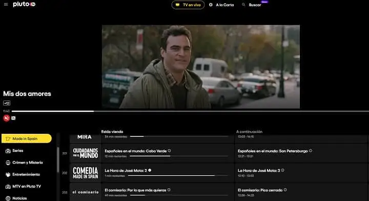This screenshot has width=369, height=201.
Task: Click the A la Carta play icon
Action: click(211, 5)
